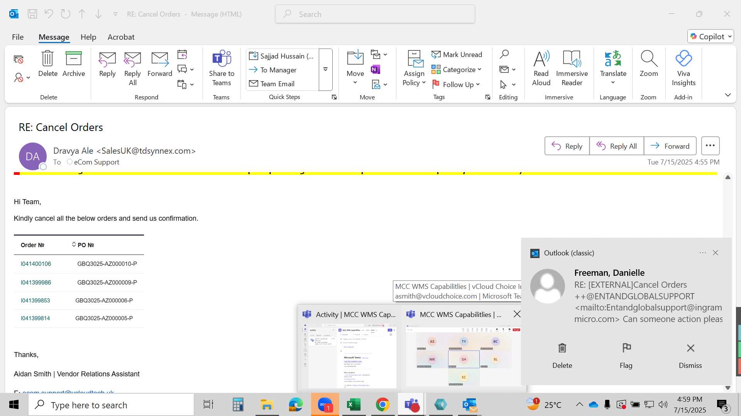Image resolution: width=741 pixels, height=416 pixels.
Task: Close the MCC WMS Capabilities Teams preview
Action: pyautogui.click(x=517, y=314)
